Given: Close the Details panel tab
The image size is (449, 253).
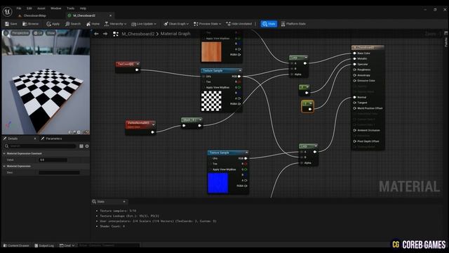Looking at the screenshot, I should [35, 138].
